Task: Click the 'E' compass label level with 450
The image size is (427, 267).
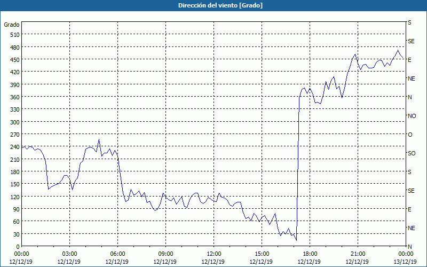Action: coord(409,60)
